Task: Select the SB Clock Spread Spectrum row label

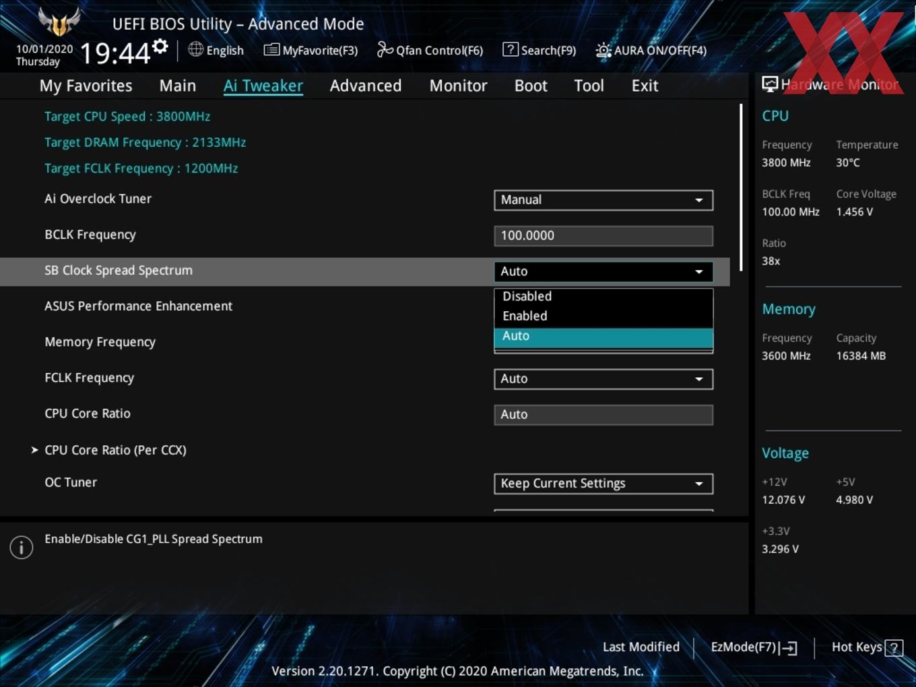Action: pyautogui.click(x=119, y=271)
